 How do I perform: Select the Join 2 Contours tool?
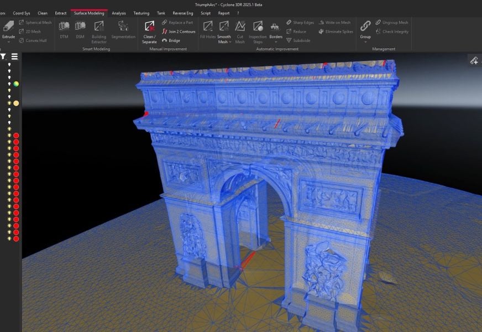pyautogui.click(x=179, y=32)
